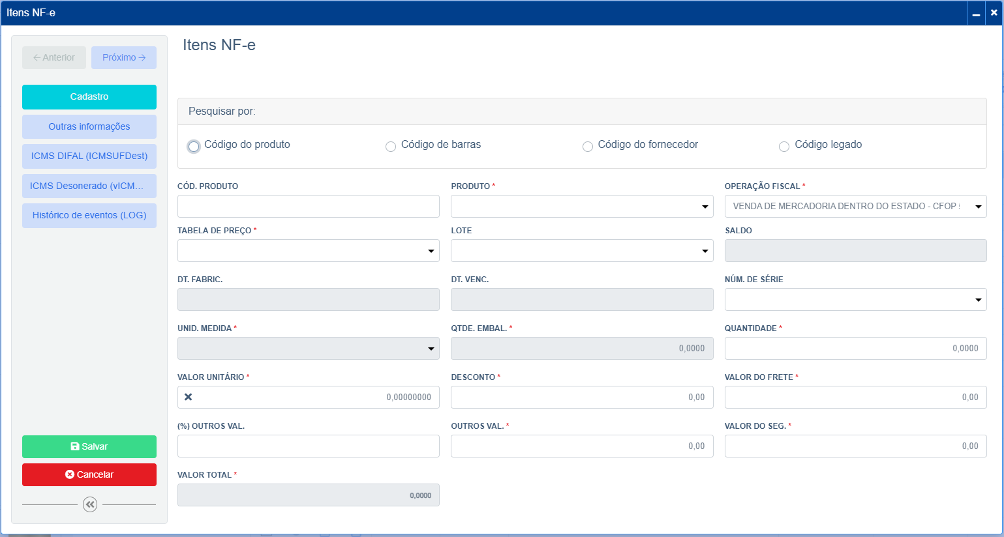The width and height of the screenshot is (1004, 537).
Task: Click the Próximo navigation button
Action: click(x=124, y=57)
